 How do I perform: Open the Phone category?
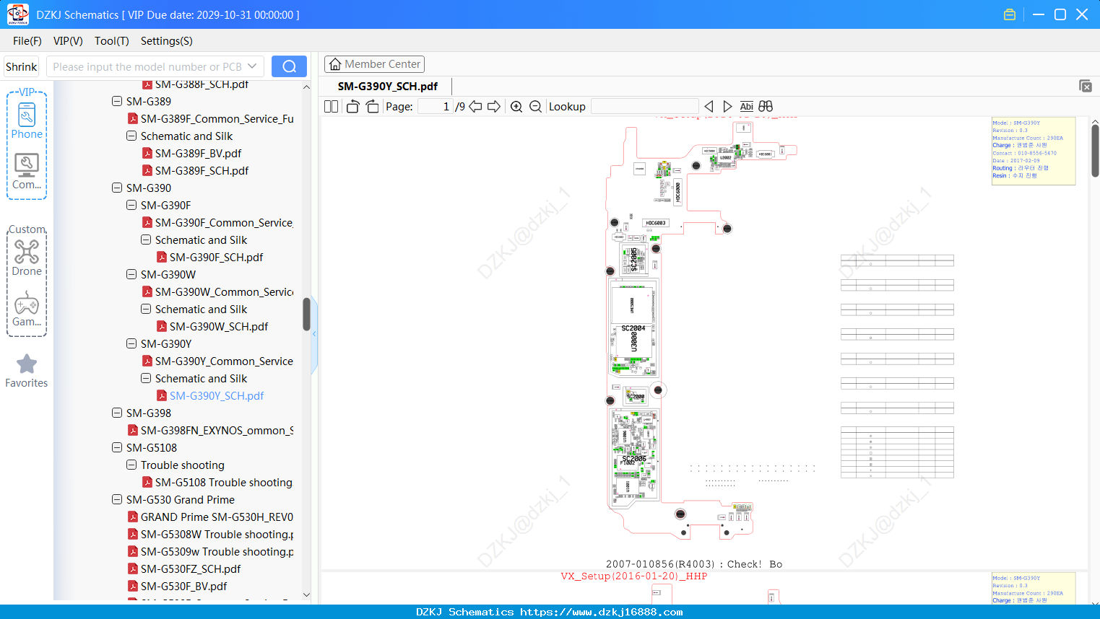point(27,120)
